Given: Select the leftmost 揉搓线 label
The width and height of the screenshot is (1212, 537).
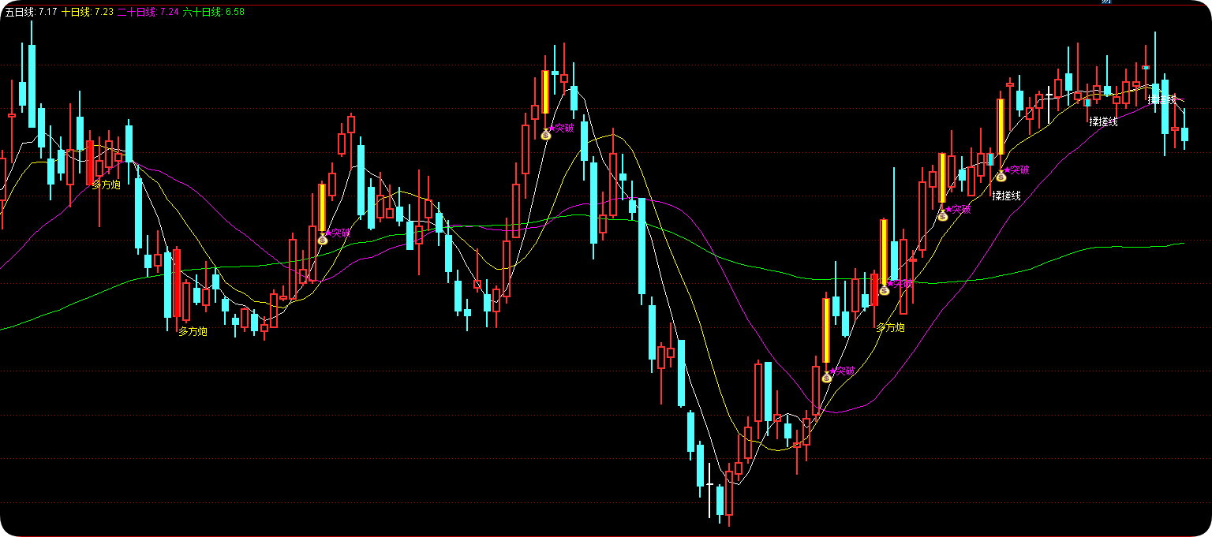Looking at the screenshot, I should (1007, 196).
